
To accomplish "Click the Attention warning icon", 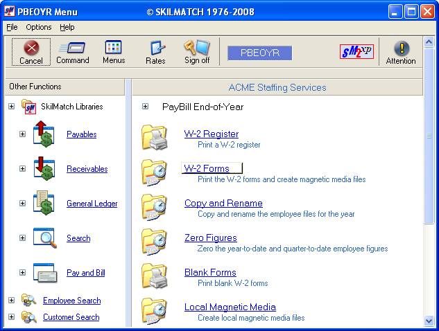I will pos(401,48).
